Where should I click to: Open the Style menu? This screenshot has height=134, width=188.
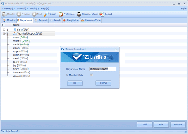point(184,9)
